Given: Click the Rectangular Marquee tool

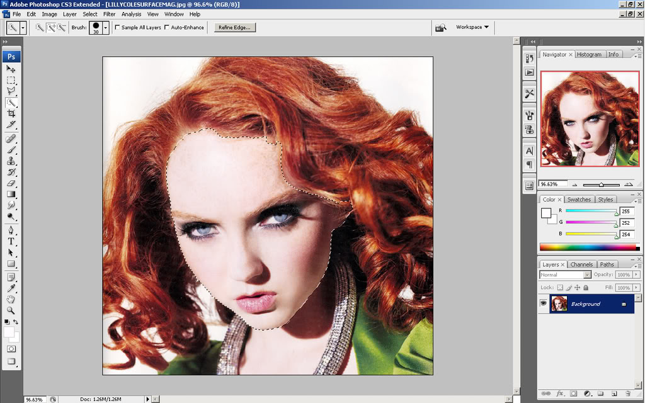Looking at the screenshot, I should 11,80.
